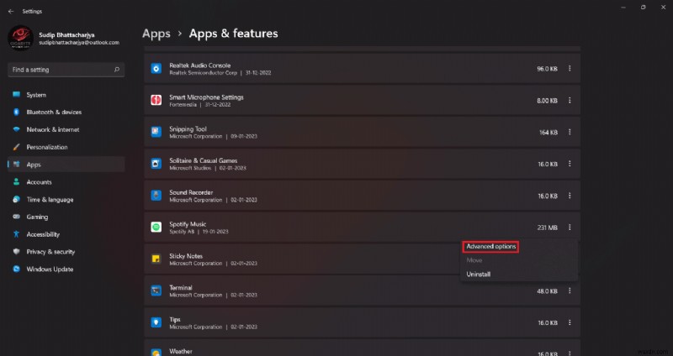Click the 231 MB size for Spotify
The height and width of the screenshot is (356, 673).
(548, 228)
